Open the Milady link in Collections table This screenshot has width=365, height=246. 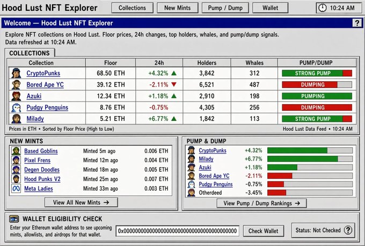point(35,119)
